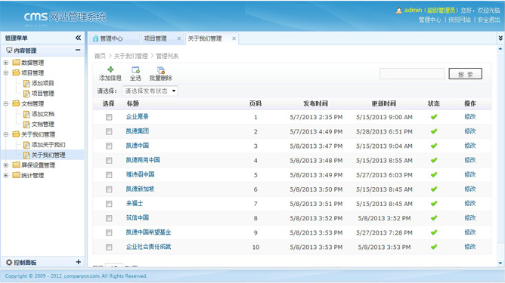The image size is (505, 283).
Task: Collapse the 项目管理 tree node
Action: tap(6, 72)
